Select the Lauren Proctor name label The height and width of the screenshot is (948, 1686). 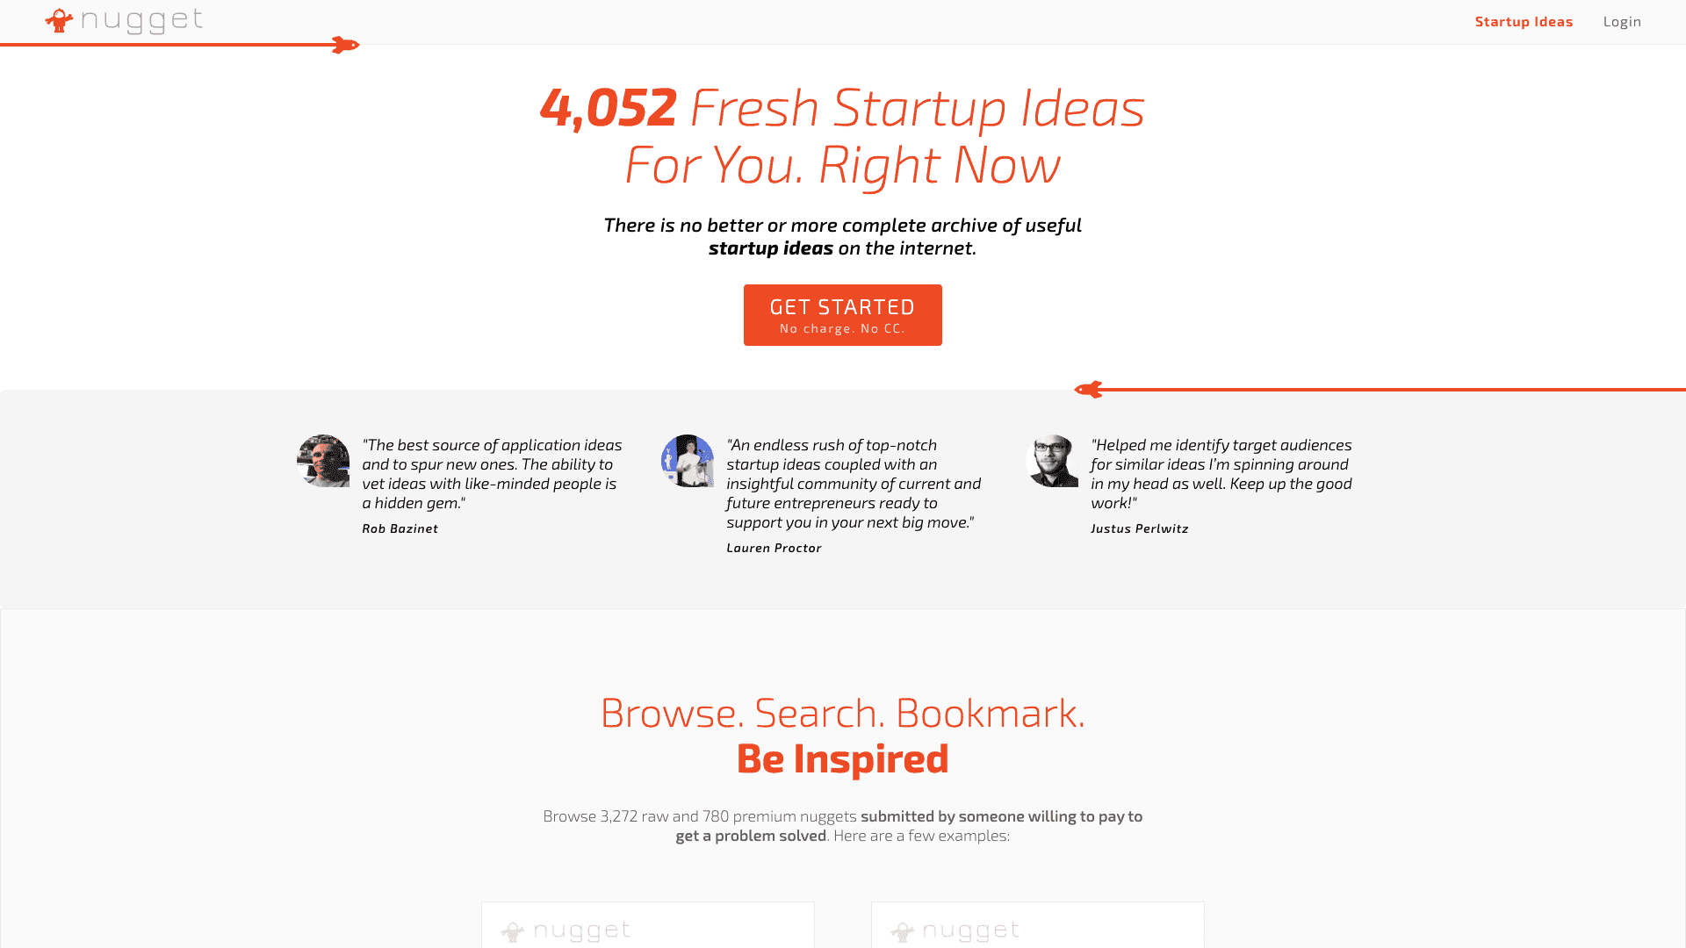pos(774,548)
